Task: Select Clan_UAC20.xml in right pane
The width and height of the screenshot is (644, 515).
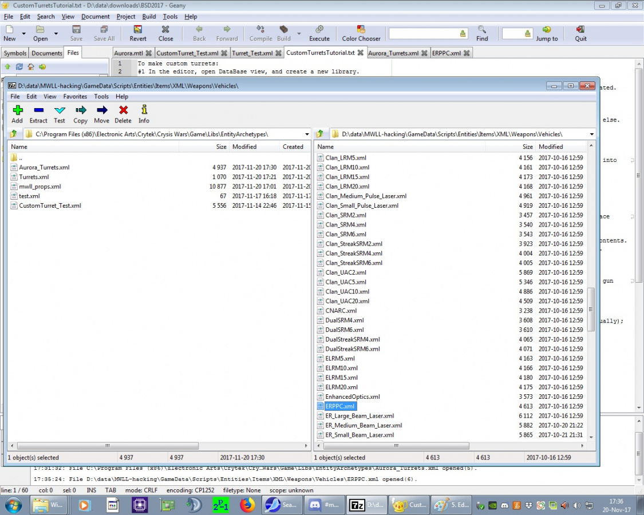Action: [347, 301]
